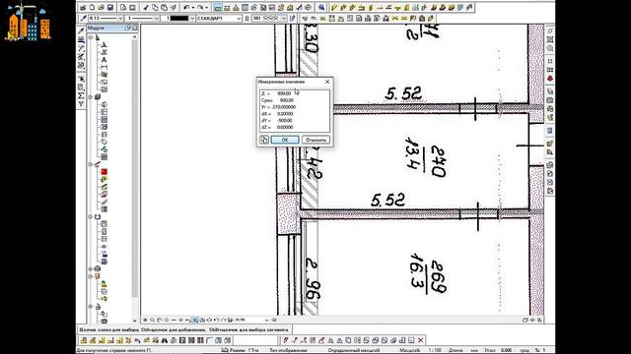Click the black color swatch in toolbar
This screenshot has width=631, height=354.
(x=178, y=19)
